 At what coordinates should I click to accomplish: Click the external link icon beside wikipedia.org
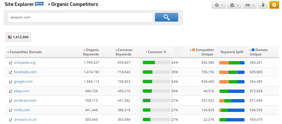coord(11,63)
